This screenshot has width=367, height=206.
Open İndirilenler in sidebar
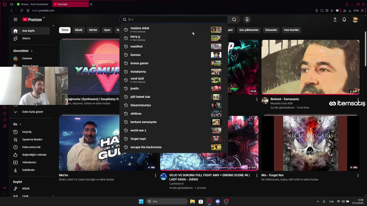pyautogui.click(x=30, y=170)
